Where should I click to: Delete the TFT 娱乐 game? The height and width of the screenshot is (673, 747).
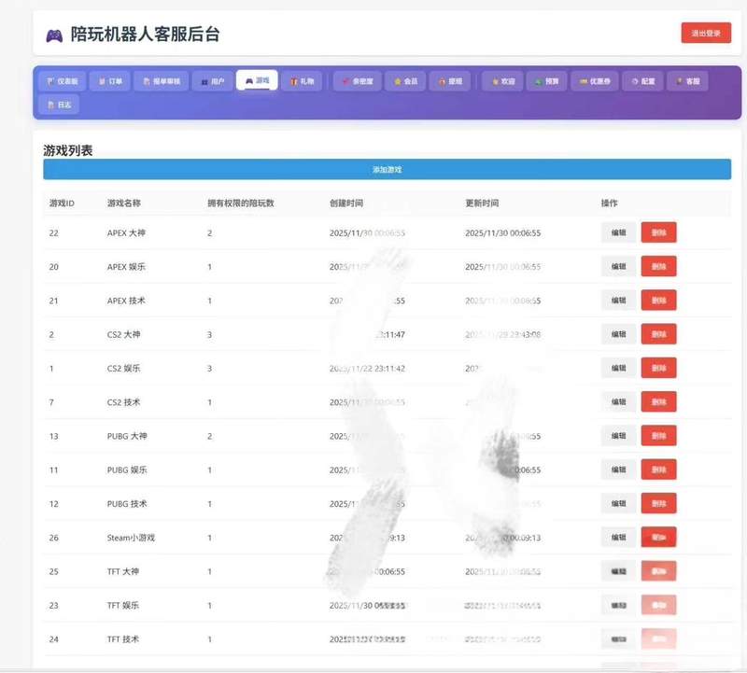658,605
